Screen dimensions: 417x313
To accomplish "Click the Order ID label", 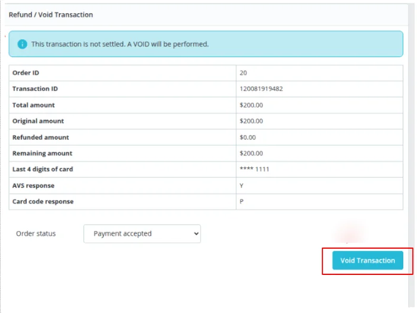I will [x=26, y=73].
